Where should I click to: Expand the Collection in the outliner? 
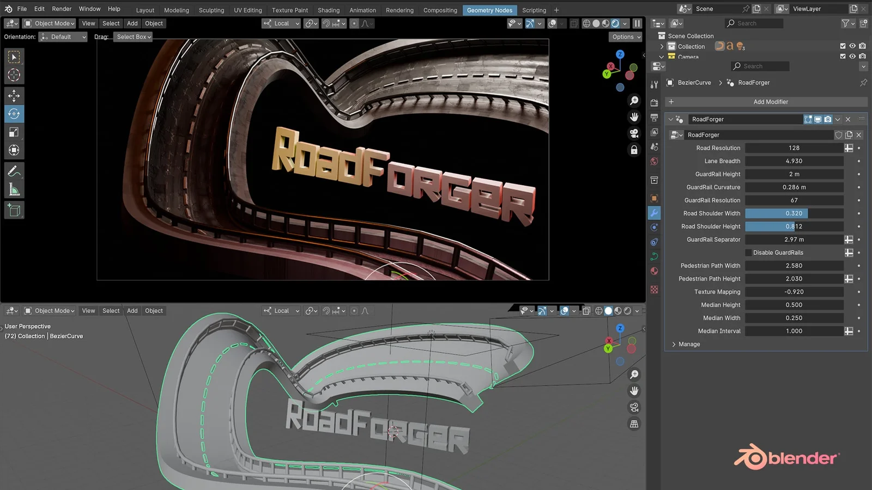(661, 46)
